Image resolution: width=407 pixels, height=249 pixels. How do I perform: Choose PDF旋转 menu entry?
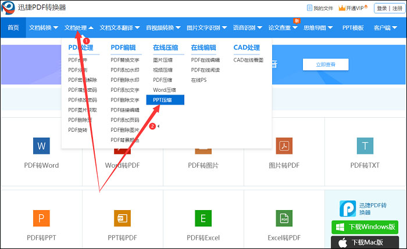coord(77,130)
